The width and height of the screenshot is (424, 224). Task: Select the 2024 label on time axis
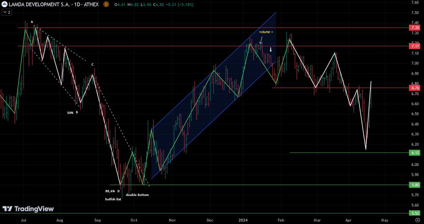tap(243, 220)
